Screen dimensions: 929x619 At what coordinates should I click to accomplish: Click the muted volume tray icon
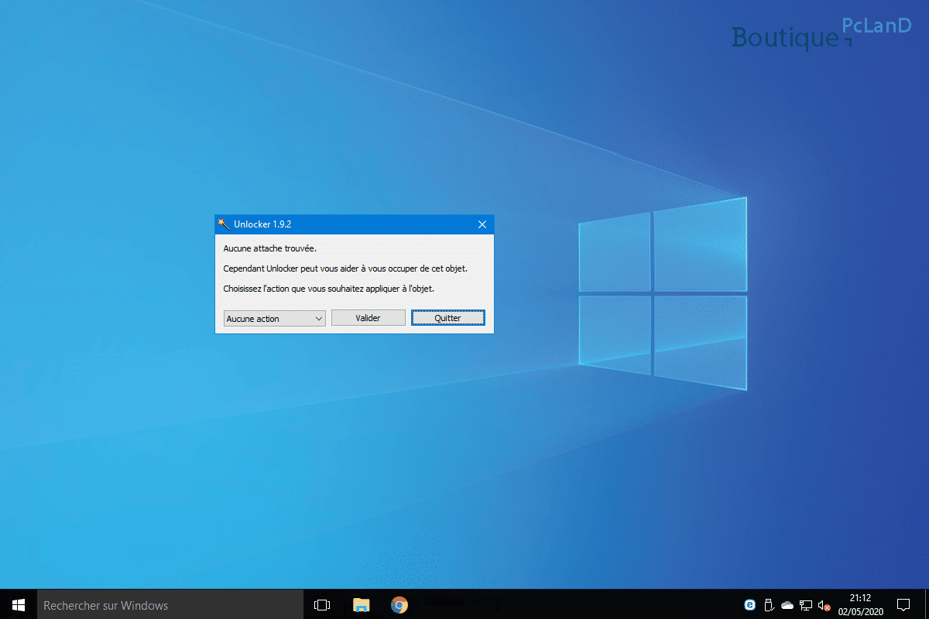click(x=824, y=605)
